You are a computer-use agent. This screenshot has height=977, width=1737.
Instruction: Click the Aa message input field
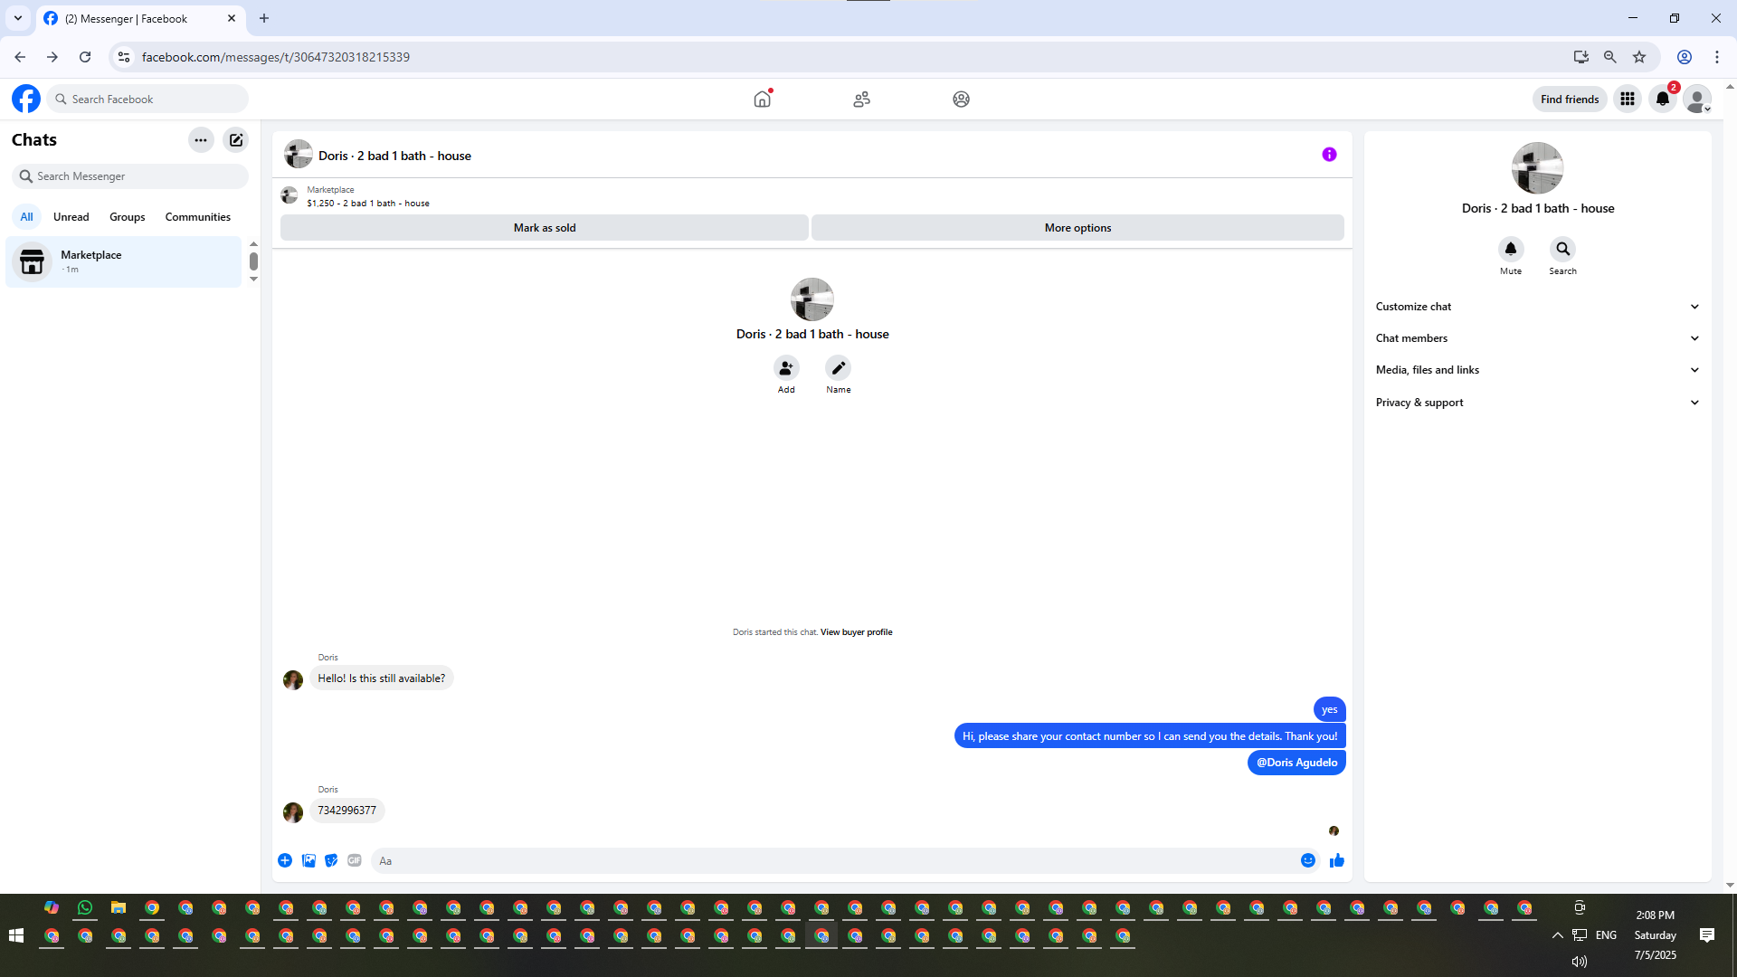[x=832, y=860]
